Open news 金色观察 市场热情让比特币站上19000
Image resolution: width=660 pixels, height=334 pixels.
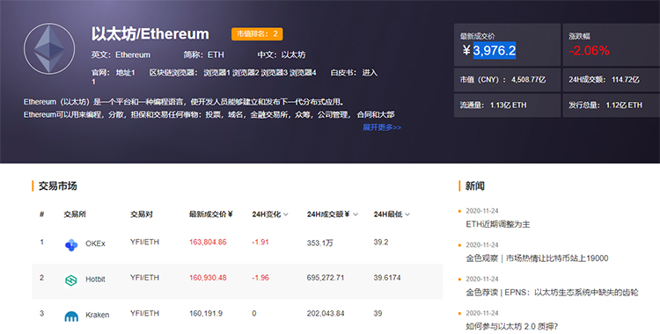point(537,258)
